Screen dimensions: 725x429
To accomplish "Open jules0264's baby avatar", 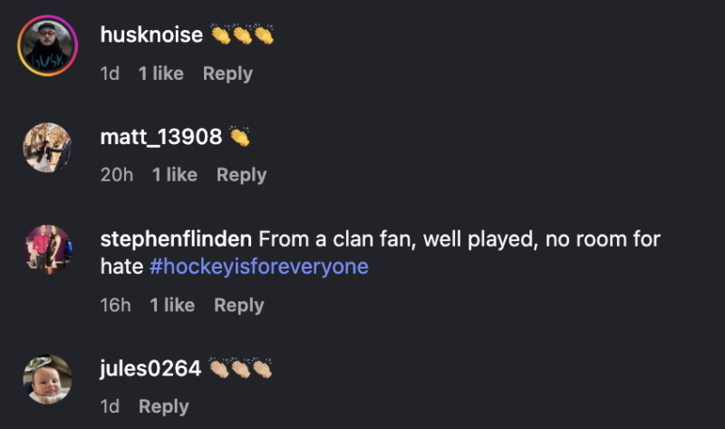I will point(47,378).
